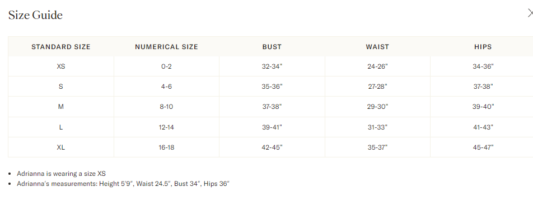This screenshot has width=533, height=201.
Task: Click the Bust column header
Action: [x=272, y=47]
